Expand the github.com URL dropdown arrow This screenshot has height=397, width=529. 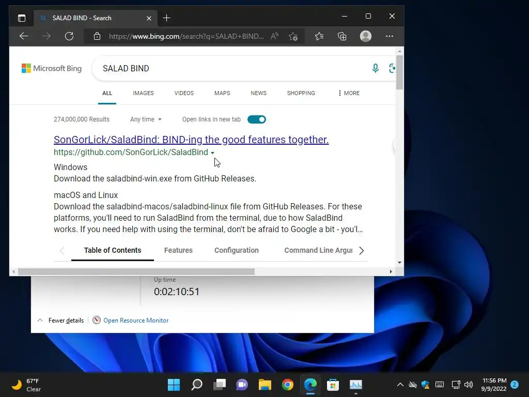(212, 153)
